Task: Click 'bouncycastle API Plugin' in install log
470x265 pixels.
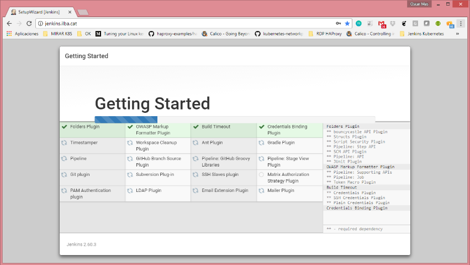Action: (x=360, y=132)
